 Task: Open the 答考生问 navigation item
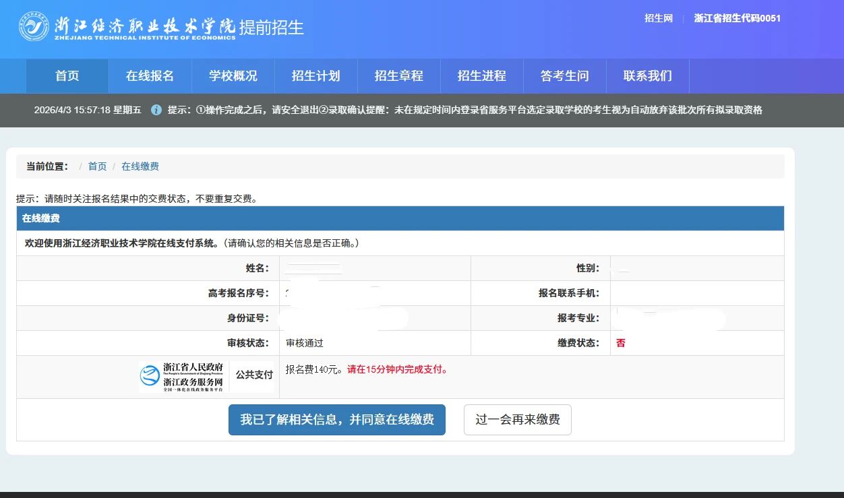pyautogui.click(x=564, y=76)
